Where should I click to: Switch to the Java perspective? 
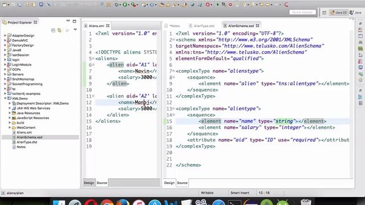pyautogui.click(x=356, y=13)
